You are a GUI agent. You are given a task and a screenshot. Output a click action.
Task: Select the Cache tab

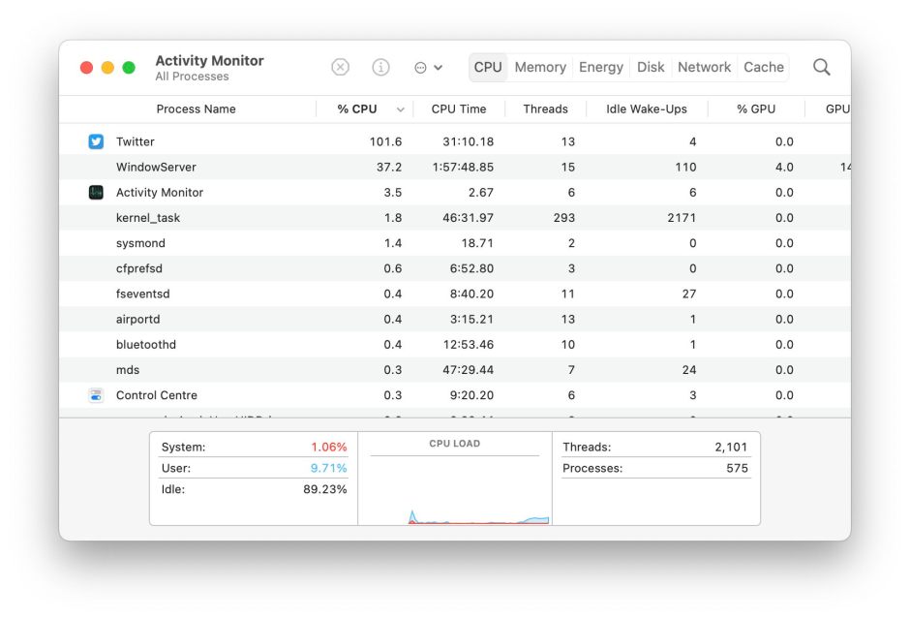pos(764,67)
